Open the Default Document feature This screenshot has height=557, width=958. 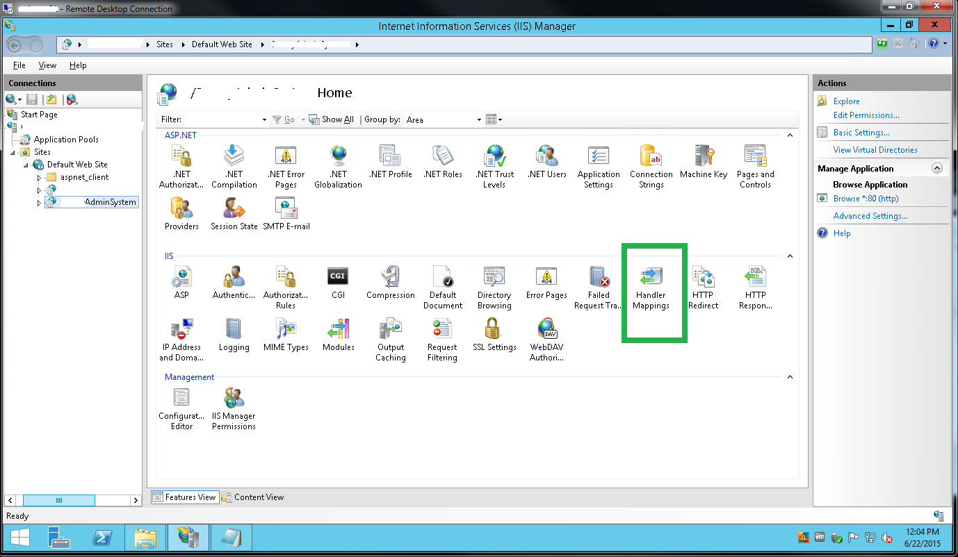click(443, 285)
